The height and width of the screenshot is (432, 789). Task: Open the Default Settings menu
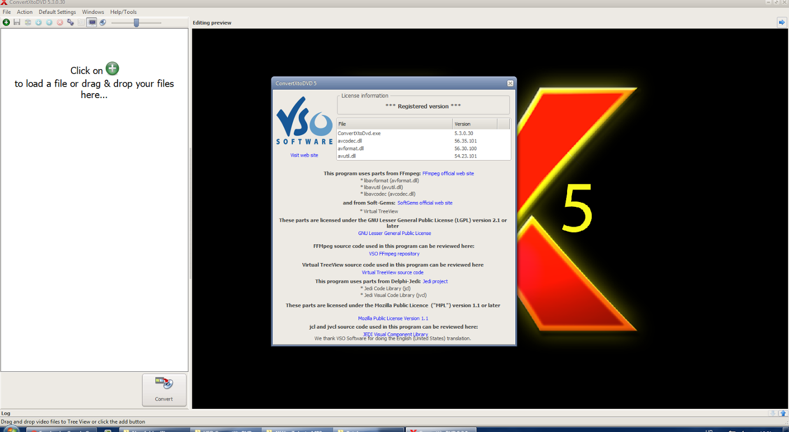57,12
